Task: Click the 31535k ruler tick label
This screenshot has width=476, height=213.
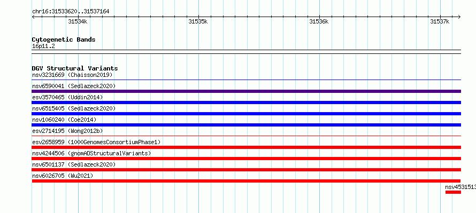Action: [198, 21]
